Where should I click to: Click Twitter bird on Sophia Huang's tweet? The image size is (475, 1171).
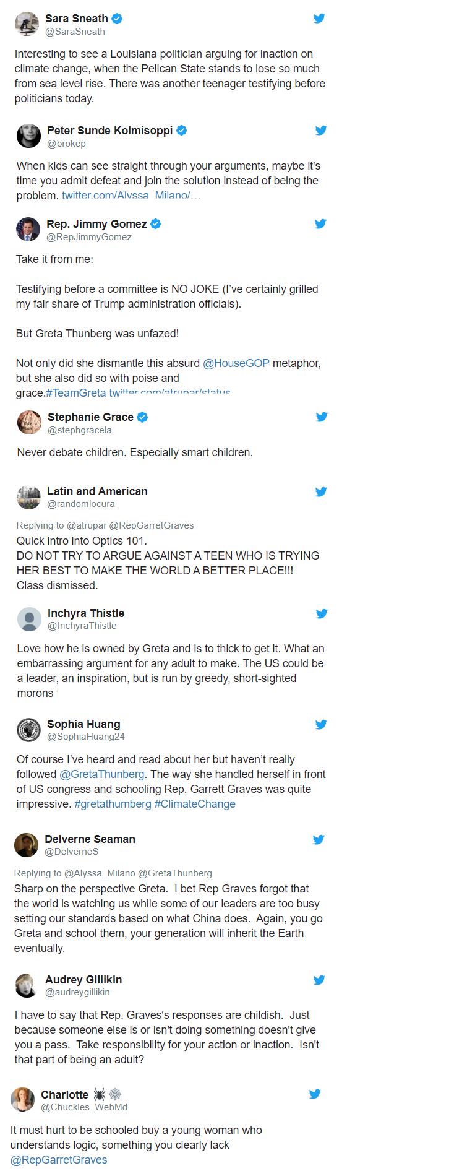(x=321, y=725)
